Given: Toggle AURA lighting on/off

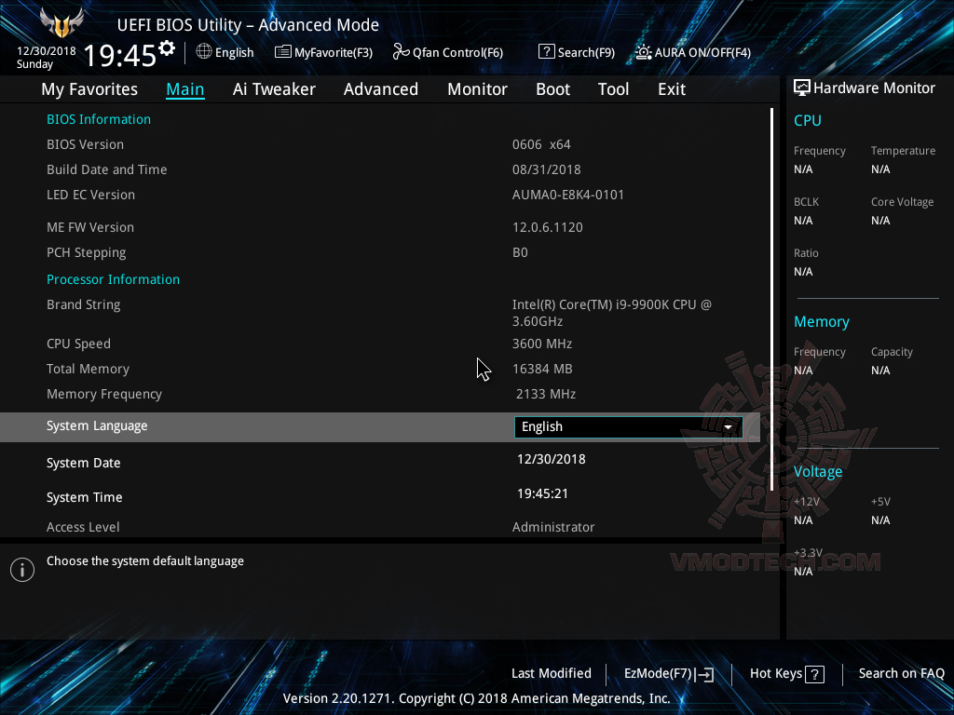Looking at the screenshot, I should (692, 52).
